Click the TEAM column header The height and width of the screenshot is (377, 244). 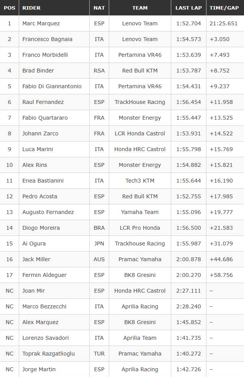(140, 8)
